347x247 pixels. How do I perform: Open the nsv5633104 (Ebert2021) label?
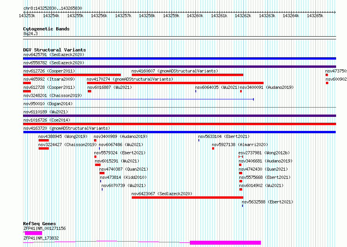[x=224, y=136]
